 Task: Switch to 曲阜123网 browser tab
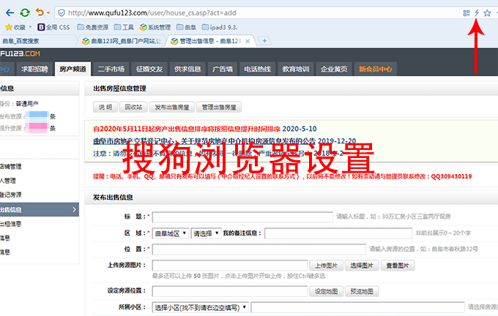click(124, 41)
